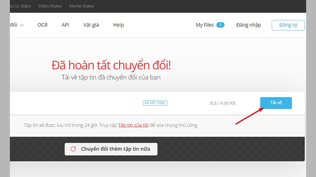Expand the đổi dropdown chevron
This screenshot has width=316, height=177.
[x=22, y=25]
